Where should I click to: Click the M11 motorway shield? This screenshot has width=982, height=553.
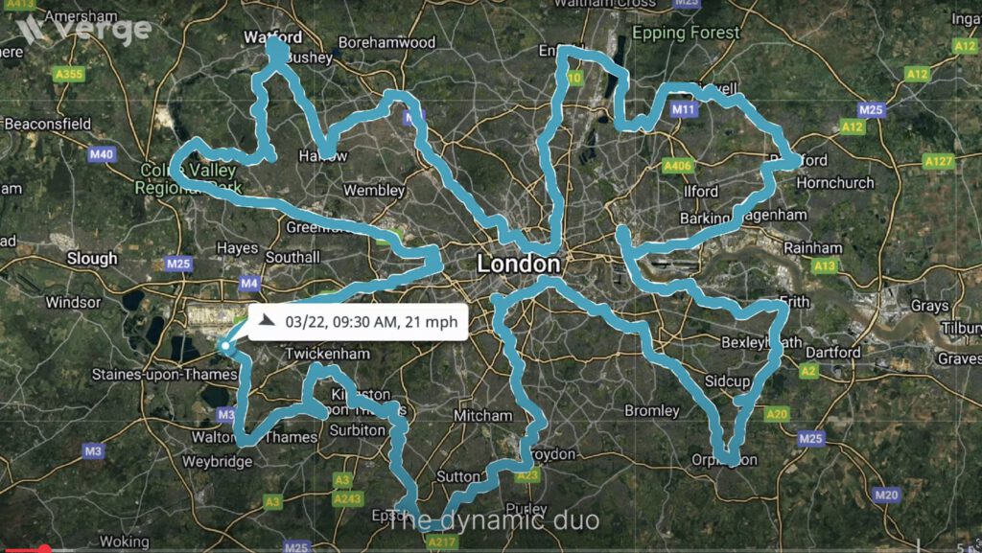click(683, 110)
